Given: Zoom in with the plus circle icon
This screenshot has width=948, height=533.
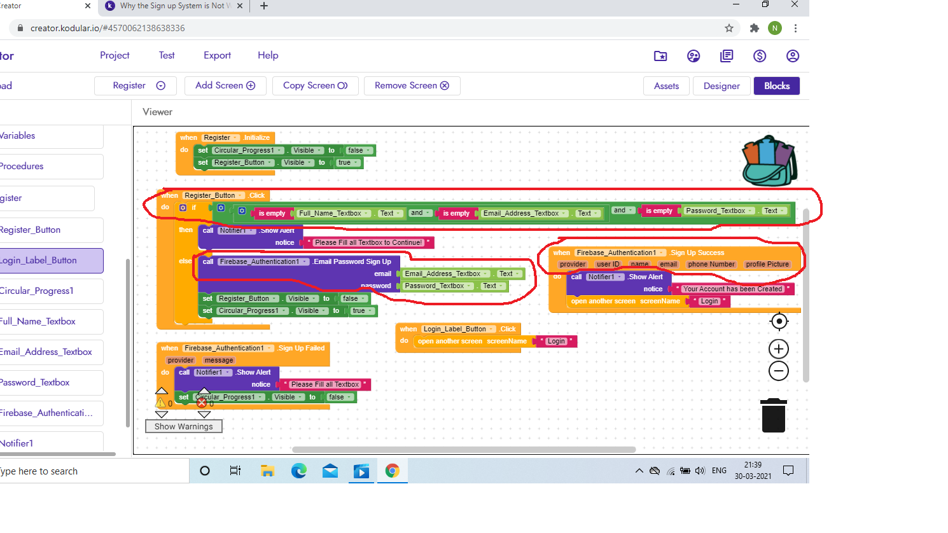Looking at the screenshot, I should coord(779,349).
